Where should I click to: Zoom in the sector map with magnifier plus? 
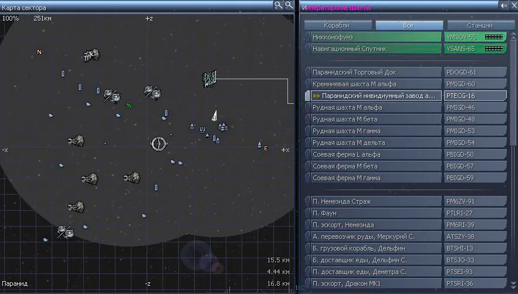(278, 5)
